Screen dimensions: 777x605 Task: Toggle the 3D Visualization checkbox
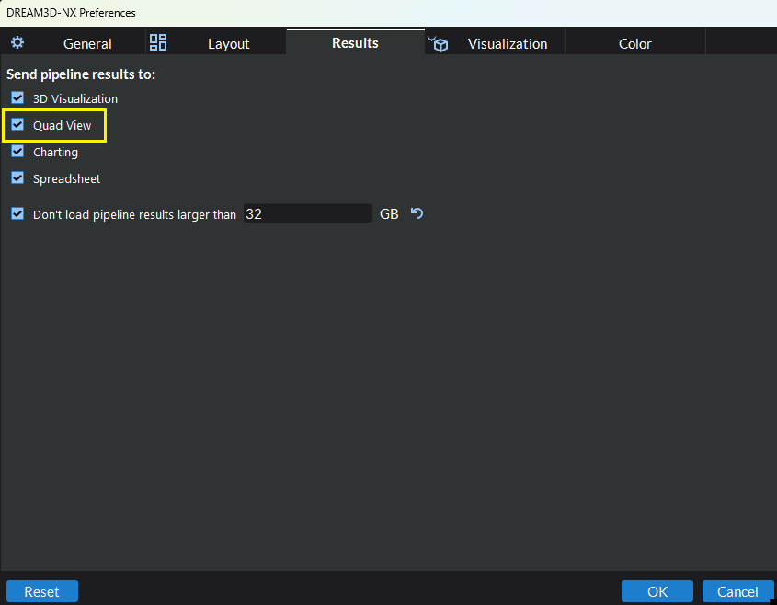17,97
